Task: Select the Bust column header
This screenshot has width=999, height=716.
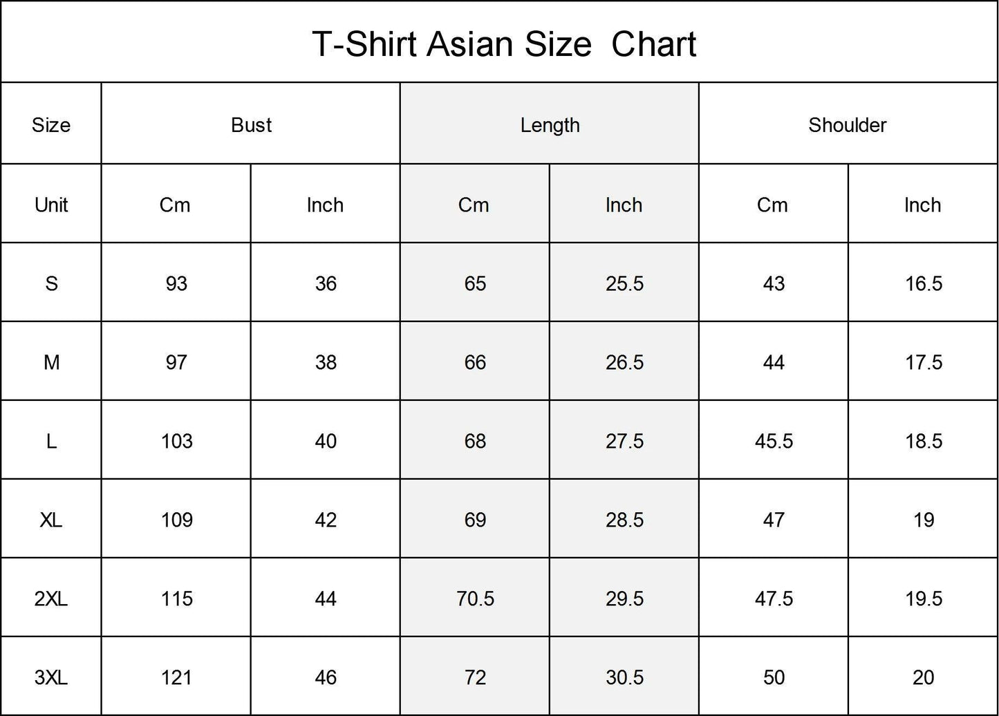Action: click(251, 125)
